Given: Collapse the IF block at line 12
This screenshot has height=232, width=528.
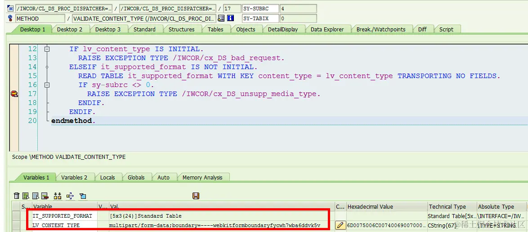Looking at the screenshot, I should [47, 49].
